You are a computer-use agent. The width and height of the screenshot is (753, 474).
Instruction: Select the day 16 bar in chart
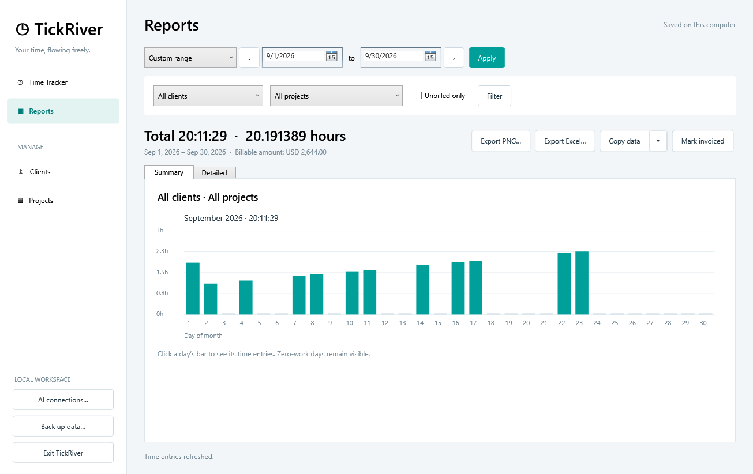(x=458, y=288)
